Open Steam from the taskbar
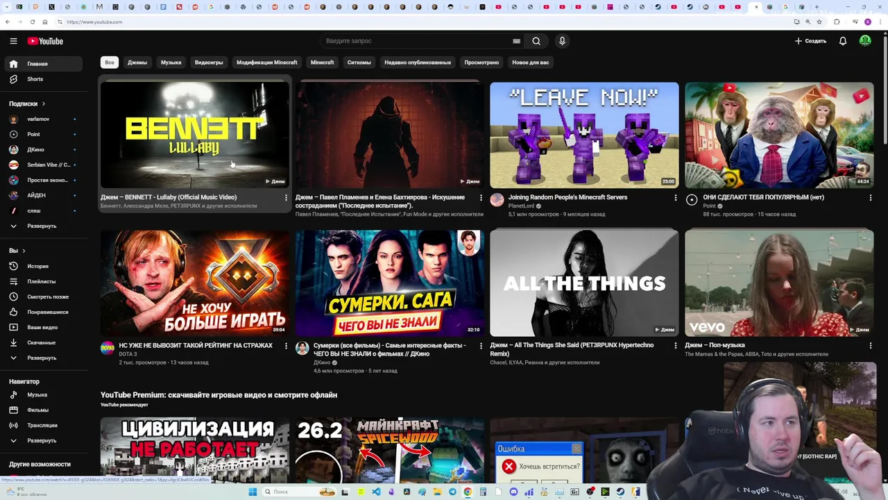Screen dimensions: 888x500 (x=620, y=492)
